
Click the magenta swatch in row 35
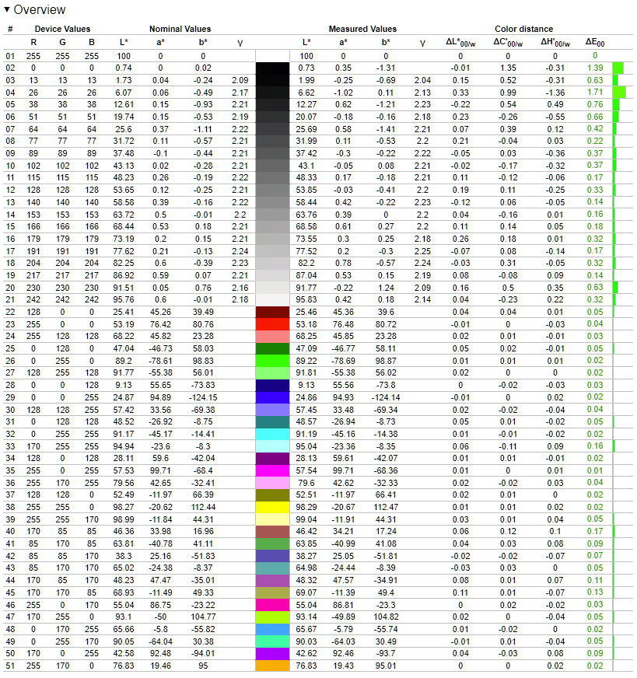[272, 471]
